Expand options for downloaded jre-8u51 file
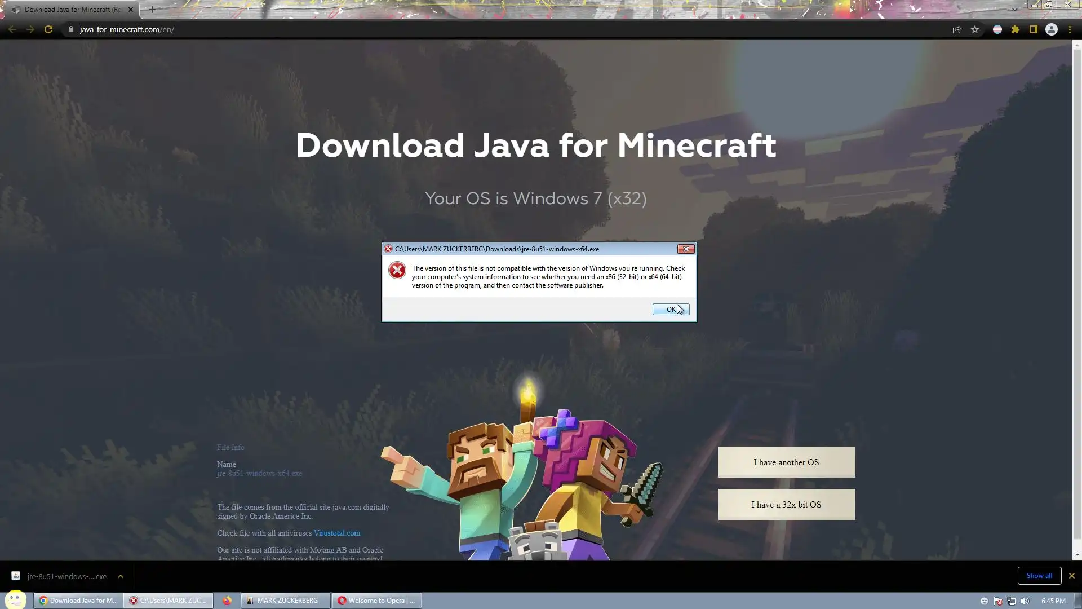 click(120, 576)
